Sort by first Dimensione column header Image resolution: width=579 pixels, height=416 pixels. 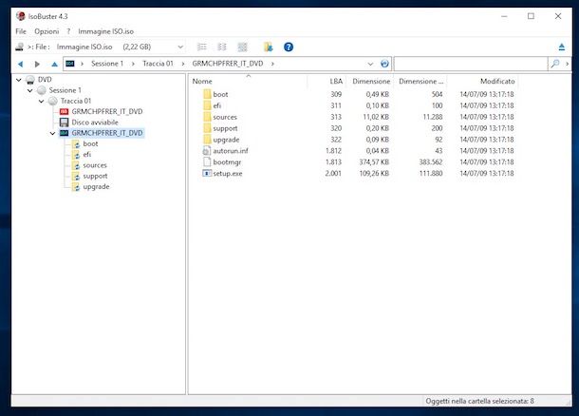coord(371,82)
